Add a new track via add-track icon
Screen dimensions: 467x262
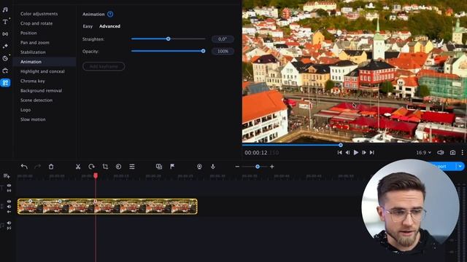7,176
